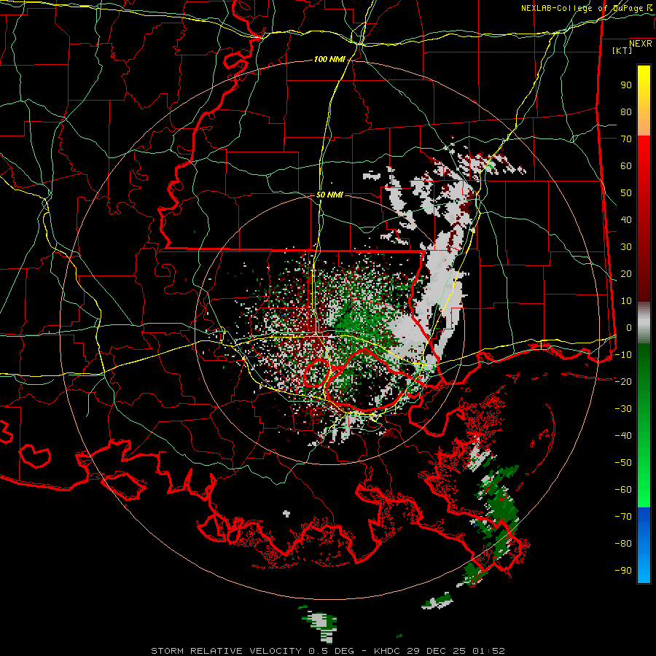Image resolution: width=656 pixels, height=656 pixels.
Task: Click the 30 value on the velocity scale
Action: [626, 247]
